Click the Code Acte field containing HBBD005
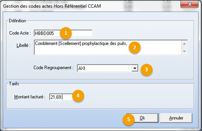The image size is (202, 131). (x=63, y=33)
